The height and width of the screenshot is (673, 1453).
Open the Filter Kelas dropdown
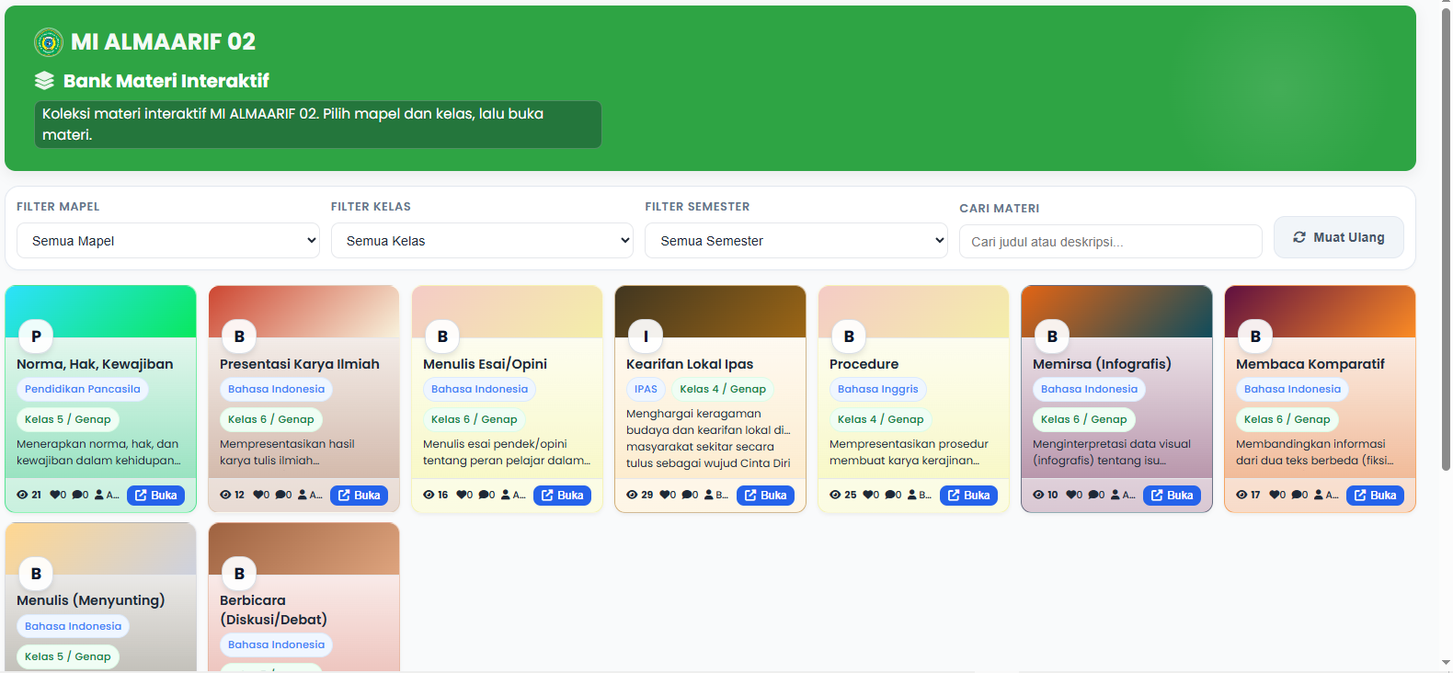coord(482,241)
